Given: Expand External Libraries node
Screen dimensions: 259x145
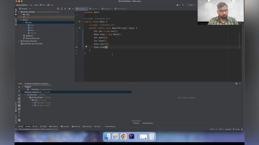Looking at the screenshot, I should (19, 41).
